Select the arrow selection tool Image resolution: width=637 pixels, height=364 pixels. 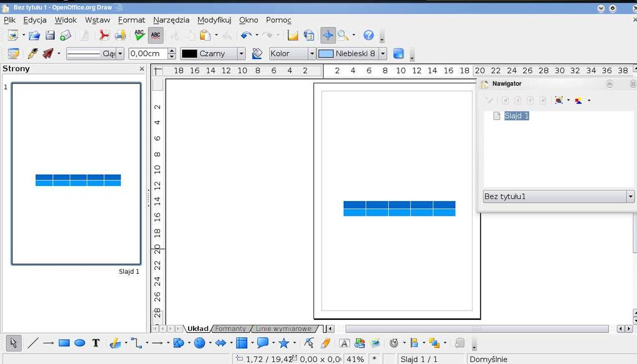(x=14, y=343)
